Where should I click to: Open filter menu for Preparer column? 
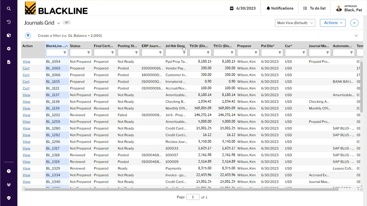point(256,53)
